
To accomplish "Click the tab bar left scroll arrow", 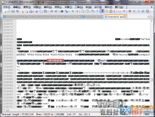I will pyautogui.click(x=149, y=17).
